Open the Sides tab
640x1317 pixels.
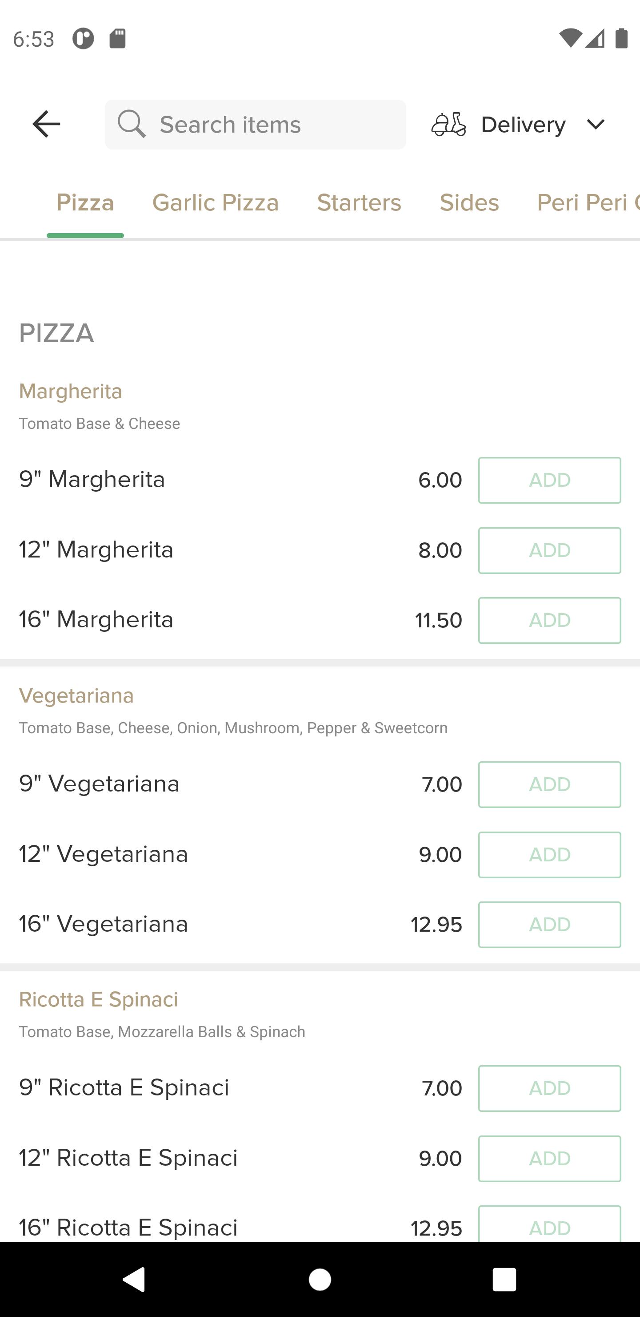[469, 202]
